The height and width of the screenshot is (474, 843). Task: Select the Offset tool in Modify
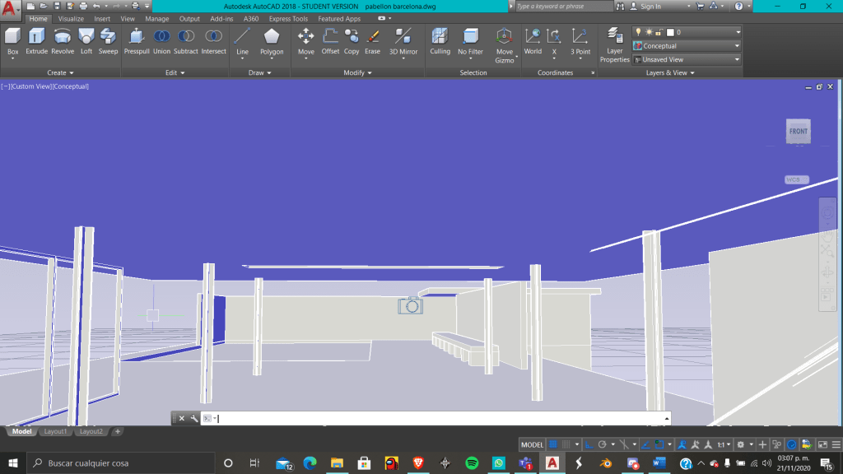coord(330,40)
